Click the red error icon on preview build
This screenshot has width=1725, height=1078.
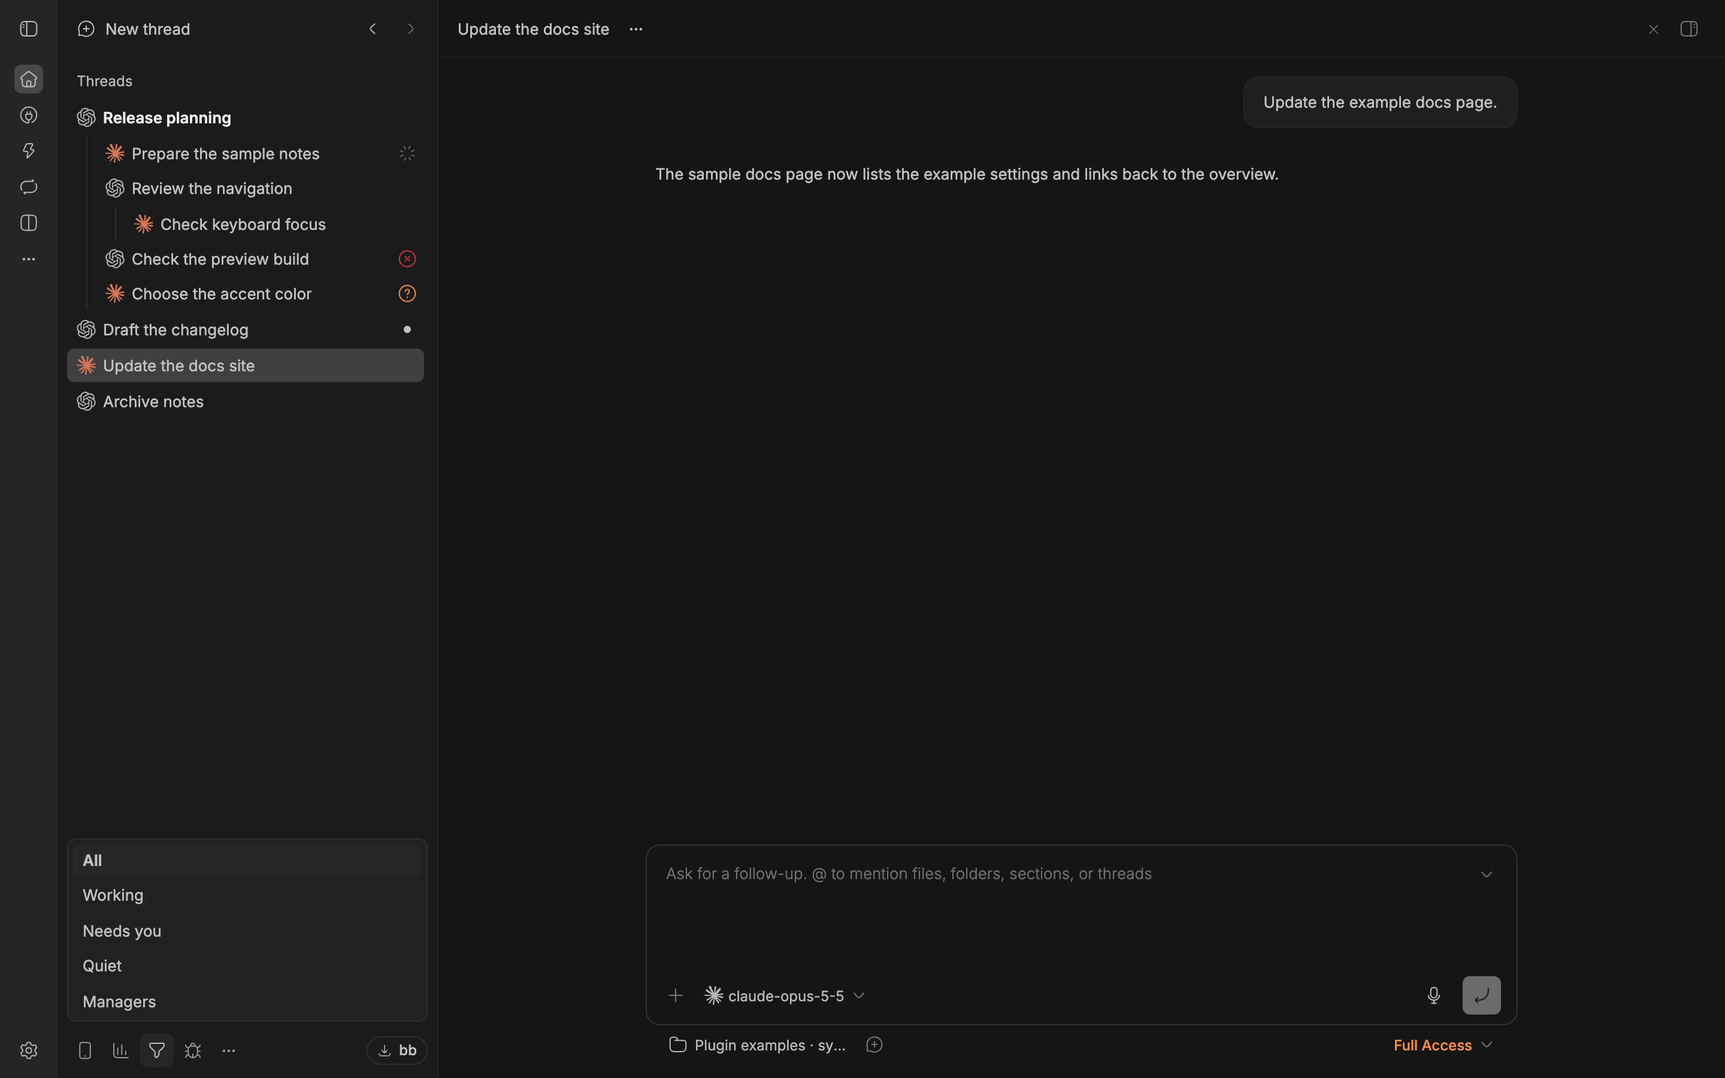[407, 259]
